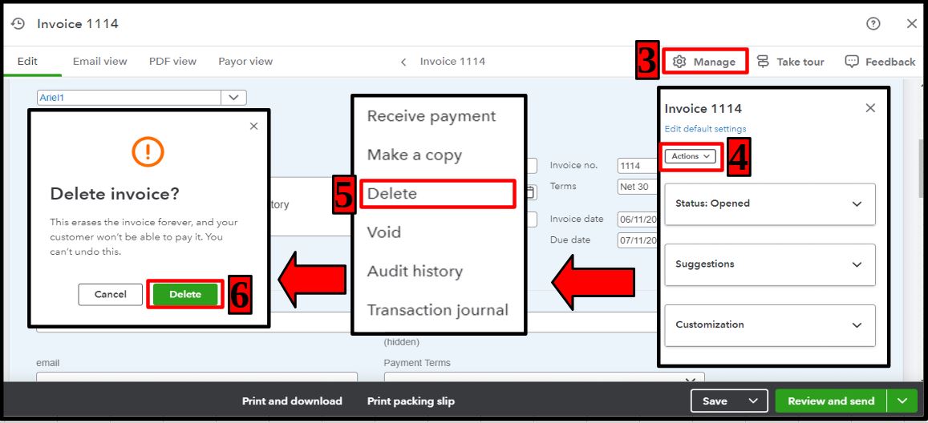Start the Take tour signpost icon
Screen dimensions: 928x423
763,62
